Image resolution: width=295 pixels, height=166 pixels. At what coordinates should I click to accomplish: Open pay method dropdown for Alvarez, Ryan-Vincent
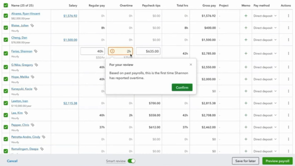pyautogui.click(x=265, y=16)
